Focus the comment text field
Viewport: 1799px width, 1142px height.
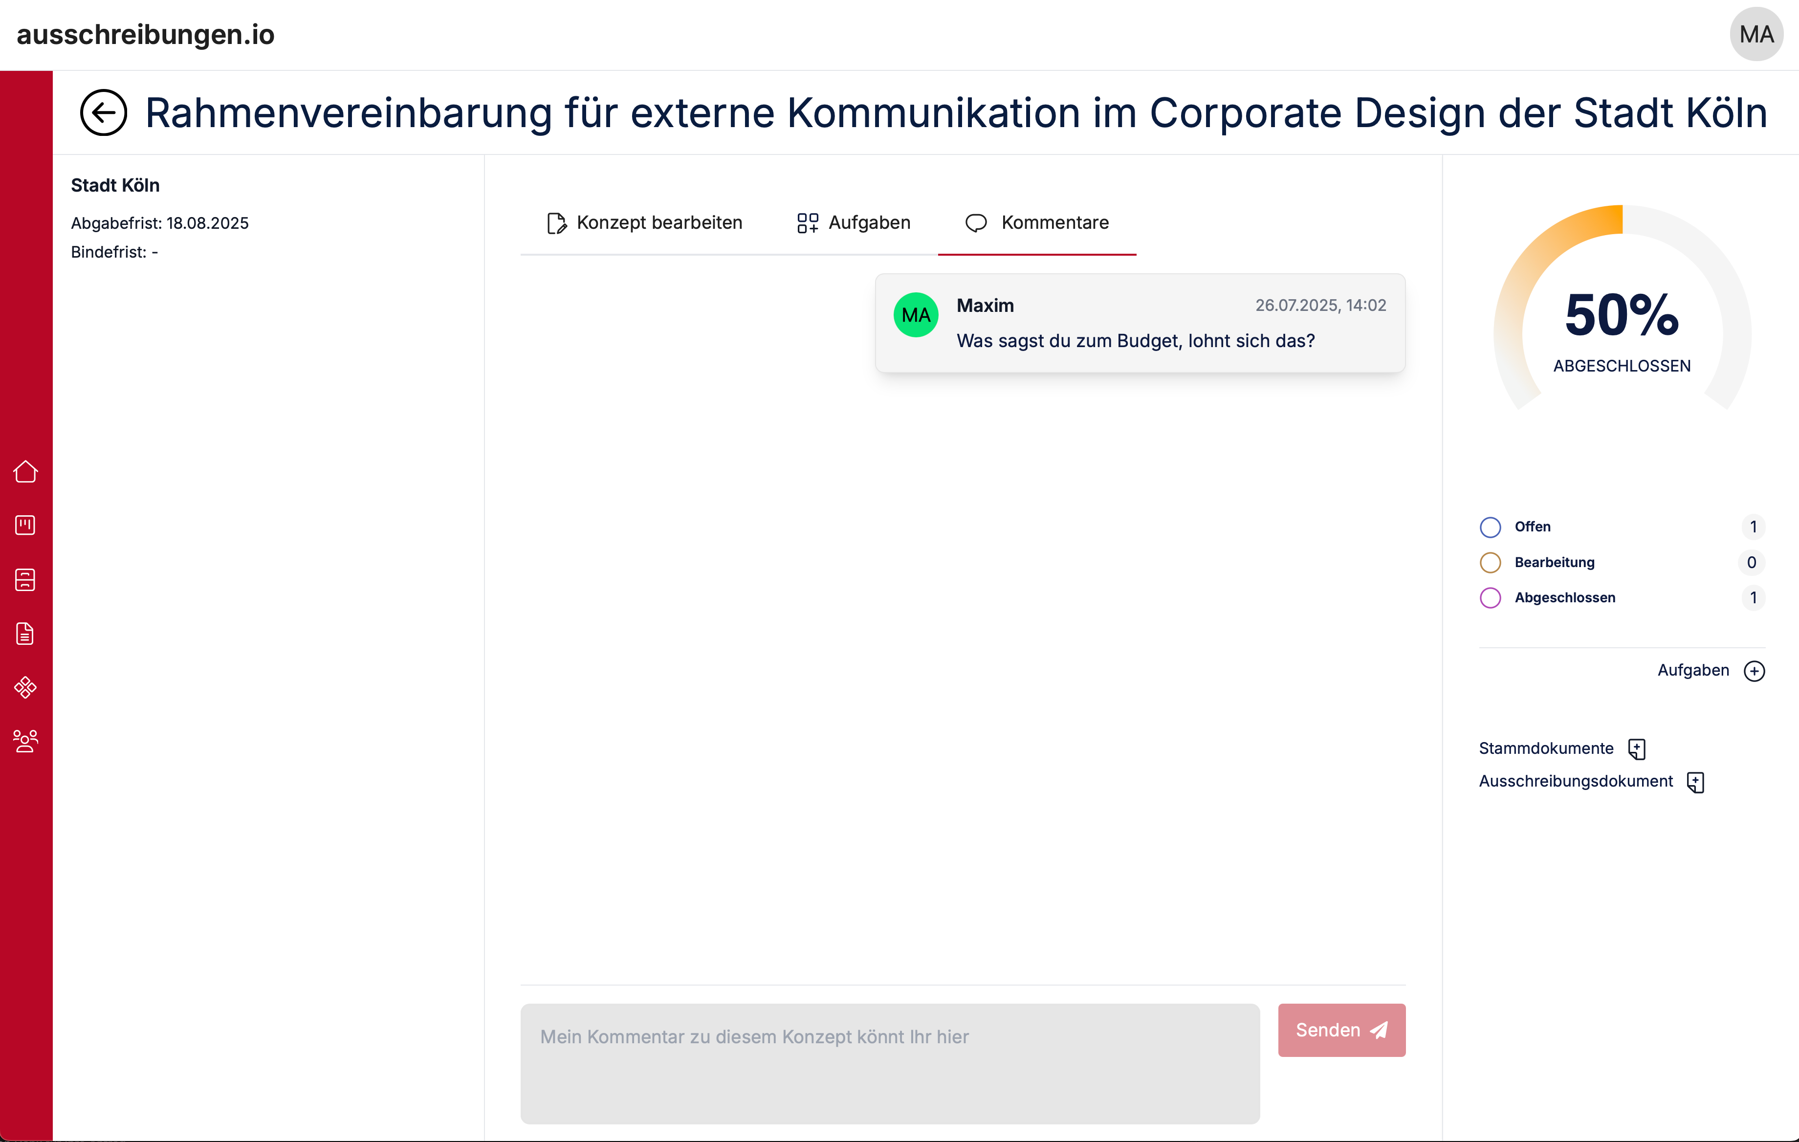point(890,1063)
